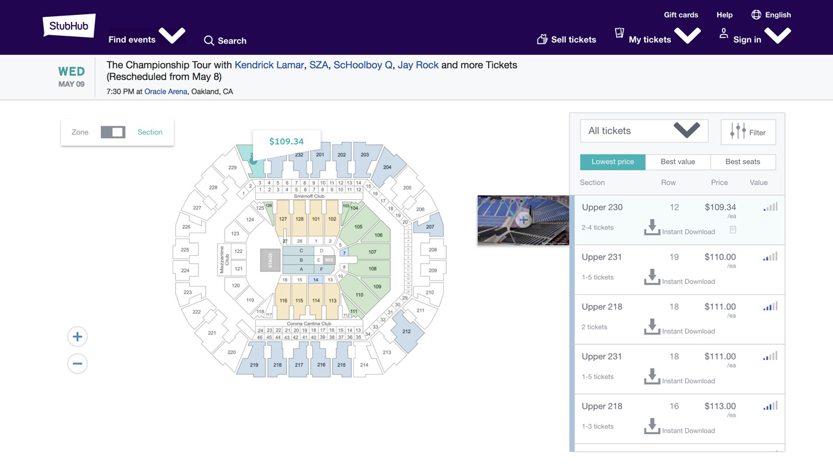Expand the Find events dropdown

coord(172,35)
